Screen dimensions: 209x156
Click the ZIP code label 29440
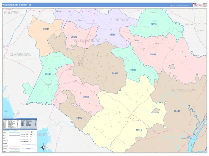[177, 111]
